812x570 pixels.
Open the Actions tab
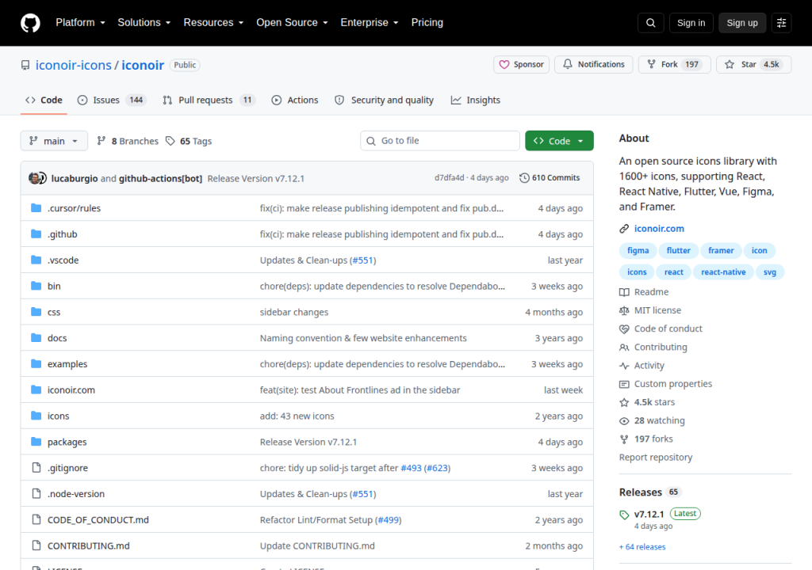pyautogui.click(x=295, y=101)
